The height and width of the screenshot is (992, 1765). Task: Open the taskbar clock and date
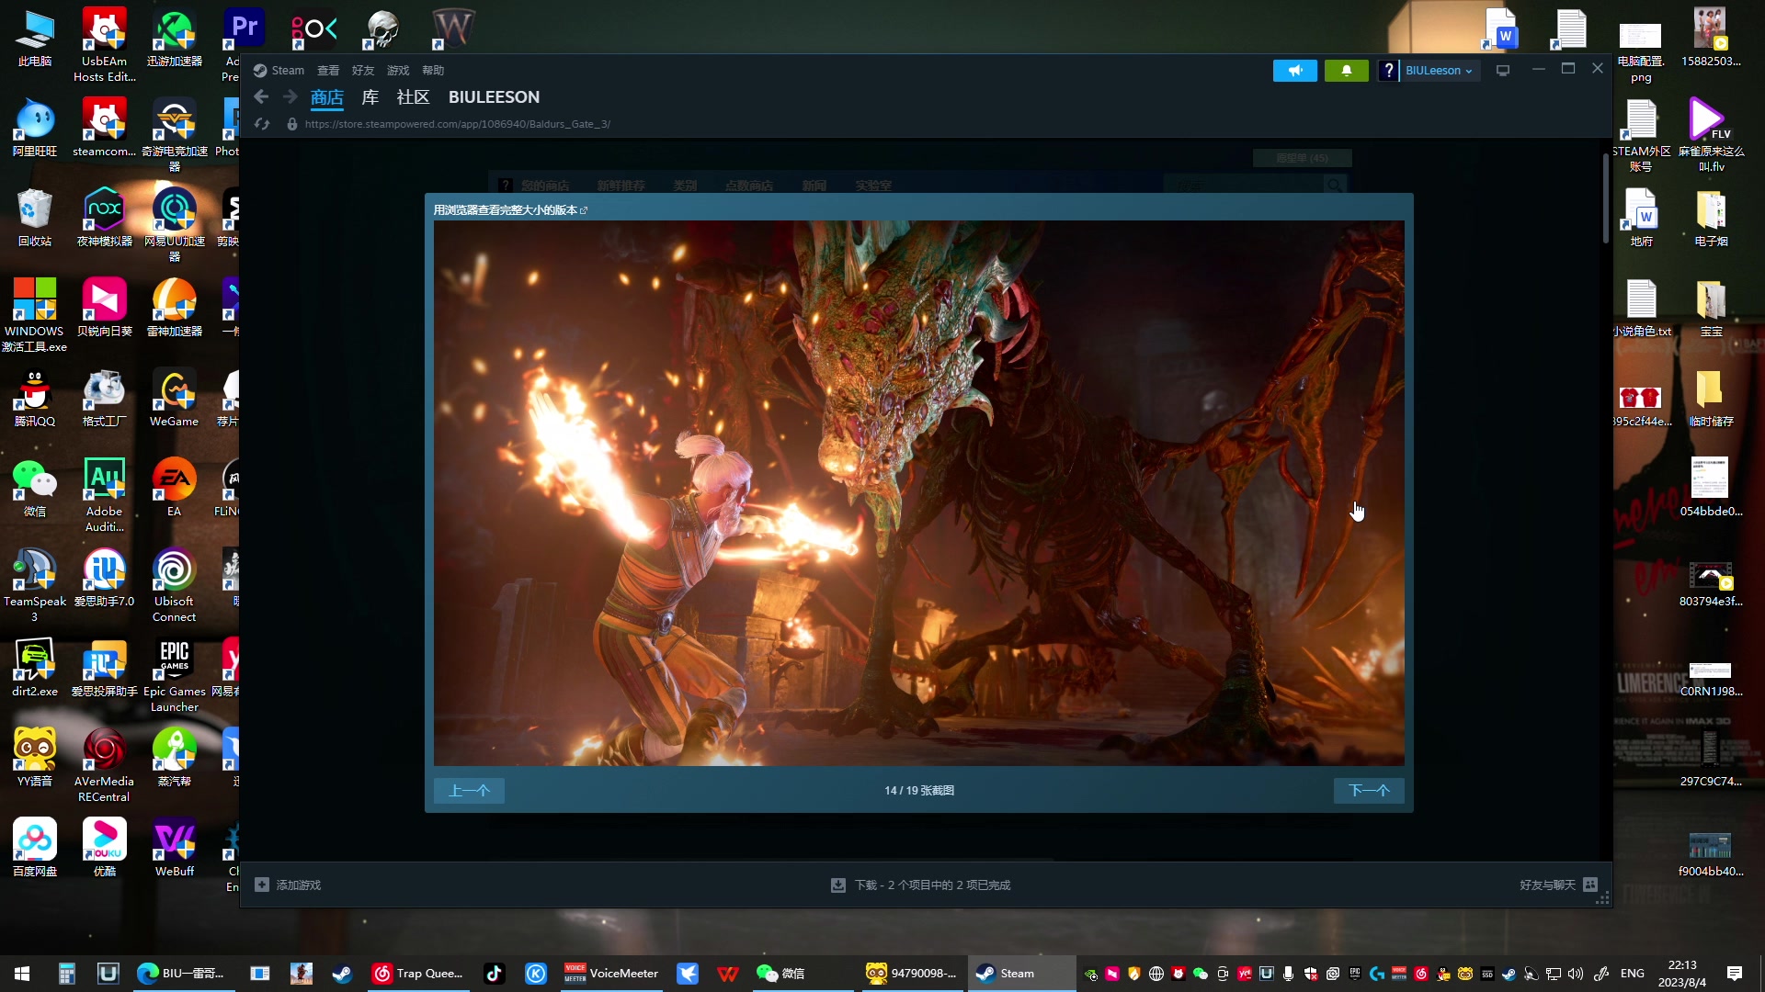pyautogui.click(x=1682, y=974)
